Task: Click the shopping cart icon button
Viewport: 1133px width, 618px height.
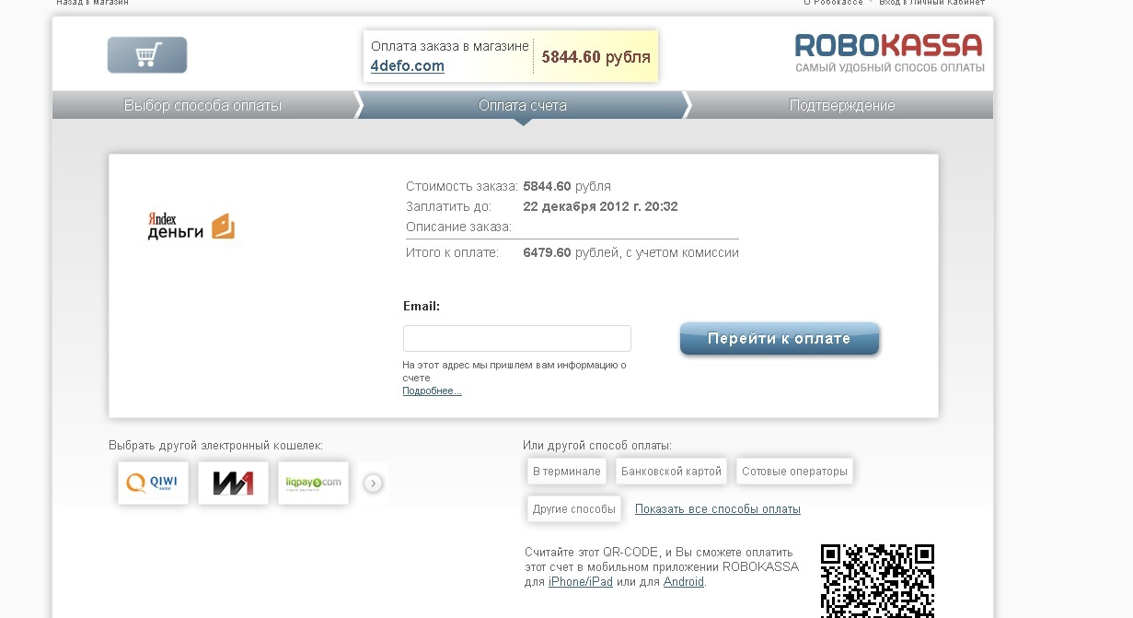Action: click(147, 55)
